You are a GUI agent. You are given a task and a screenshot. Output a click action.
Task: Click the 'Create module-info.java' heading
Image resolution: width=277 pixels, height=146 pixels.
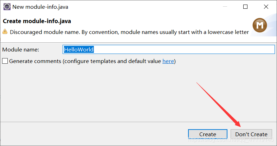(37, 21)
